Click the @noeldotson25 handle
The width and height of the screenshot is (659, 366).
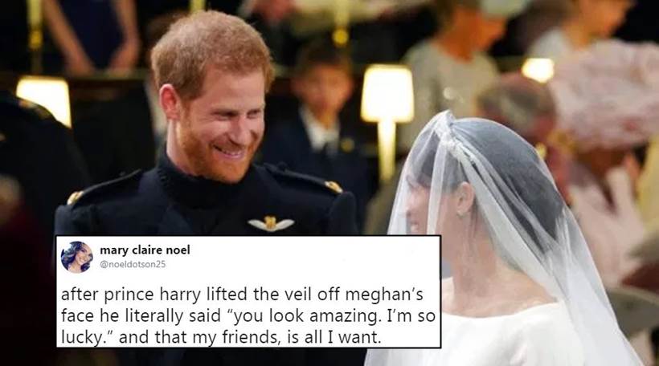(x=133, y=264)
